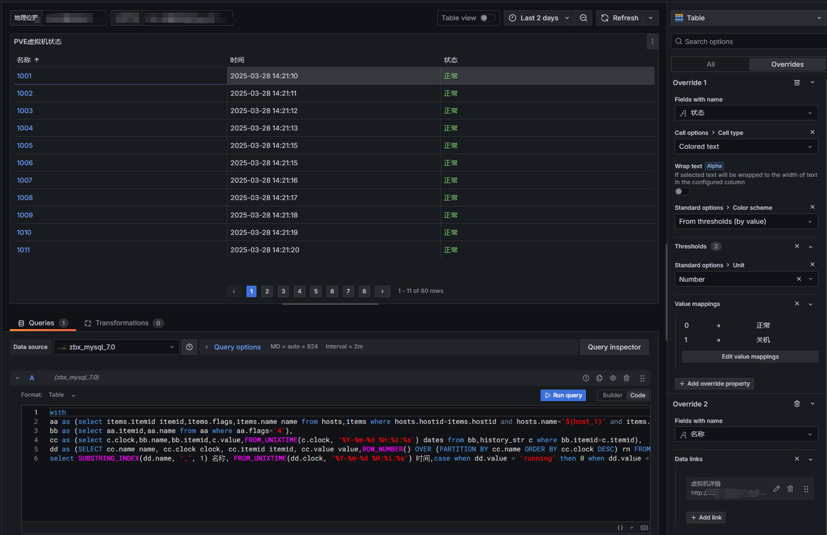Screen dimensions: 827x535
Task: Switch to the All options tab
Action: 711,64
